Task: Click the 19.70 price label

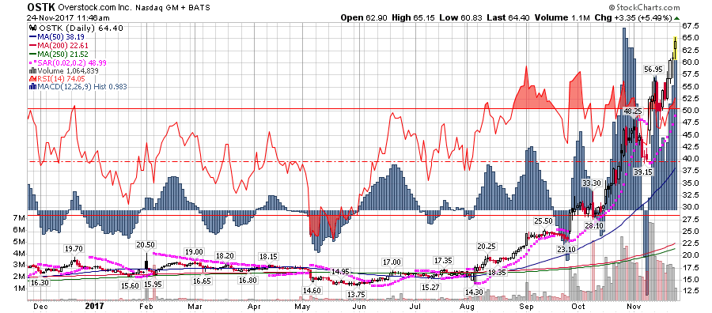Action: [x=74, y=249]
